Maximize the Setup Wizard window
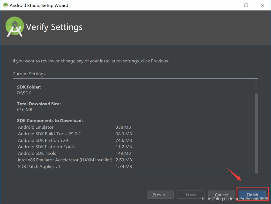The width and height of the screenshot is (271, 204). click(246, 5)
